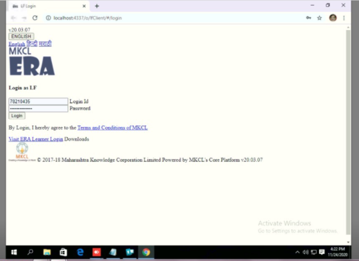View site information icon beside localhost URL
The width and height of the screenshot is (359, 261).
[48, 18]
